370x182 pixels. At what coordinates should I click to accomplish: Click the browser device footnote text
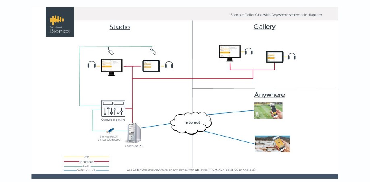191,170
